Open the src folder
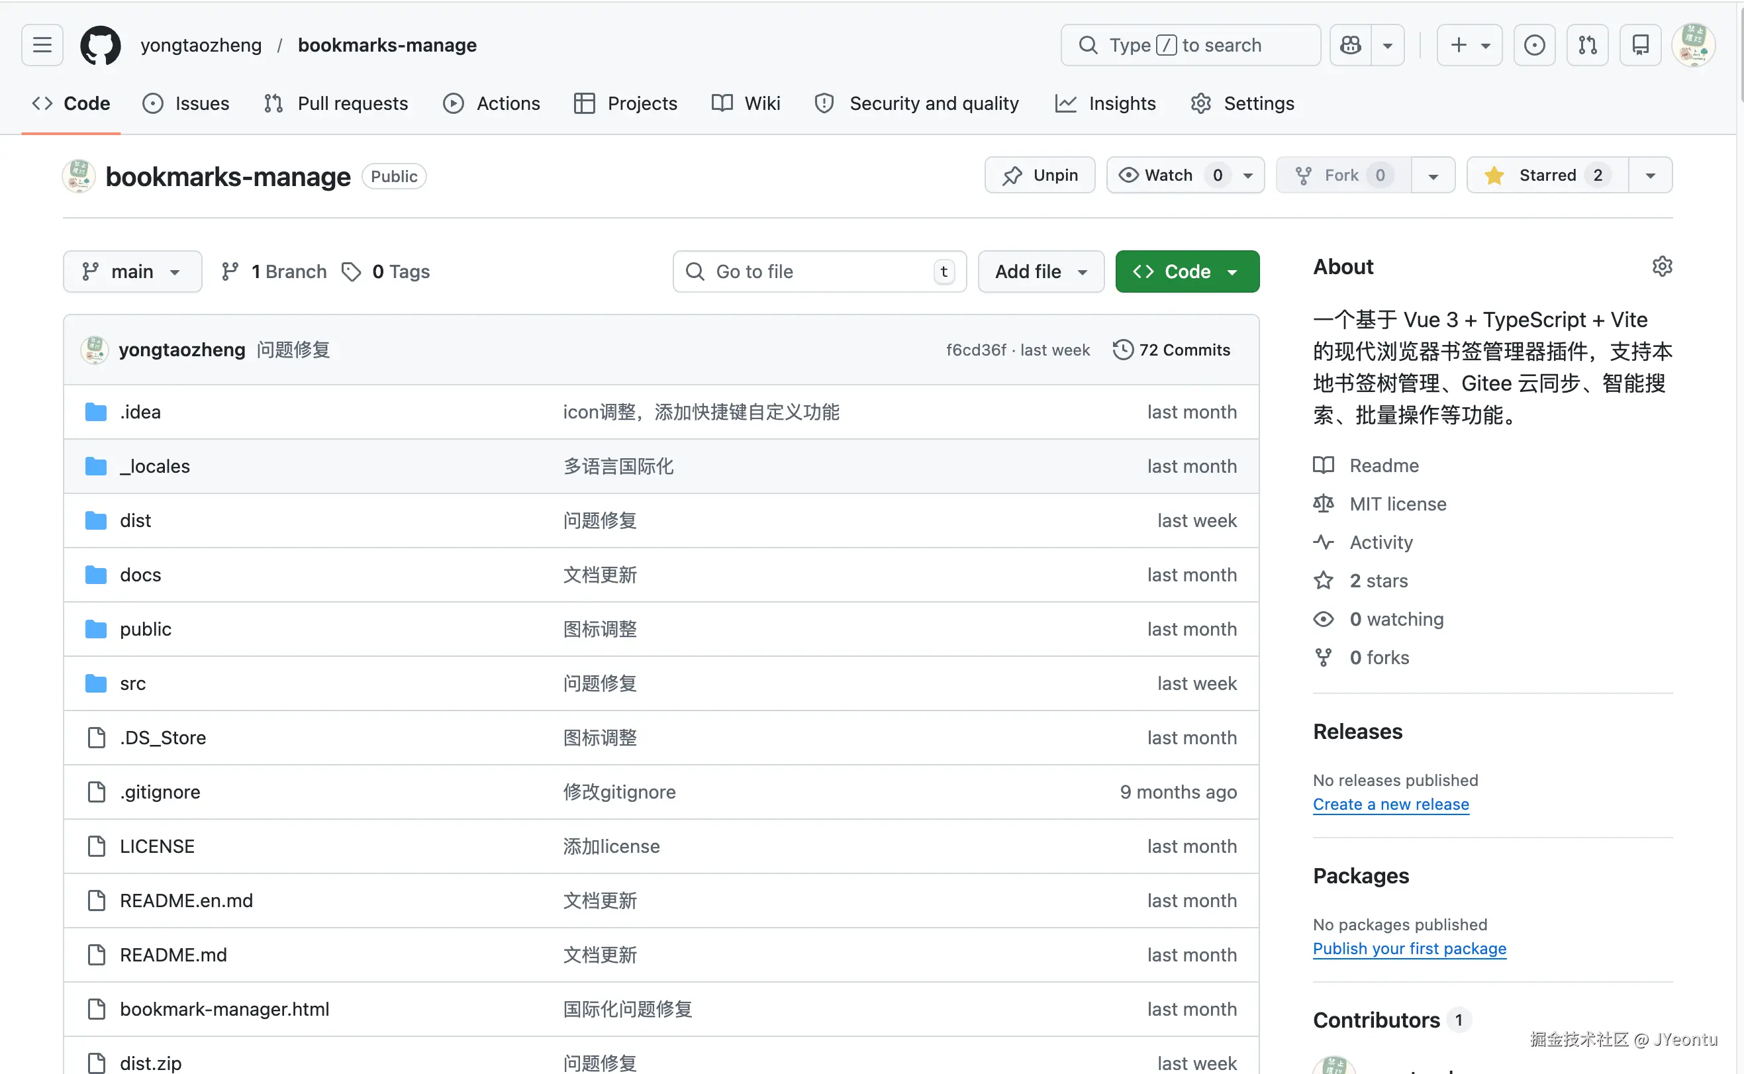This screenshot has width=1744, height=1074. click(132, 683)
